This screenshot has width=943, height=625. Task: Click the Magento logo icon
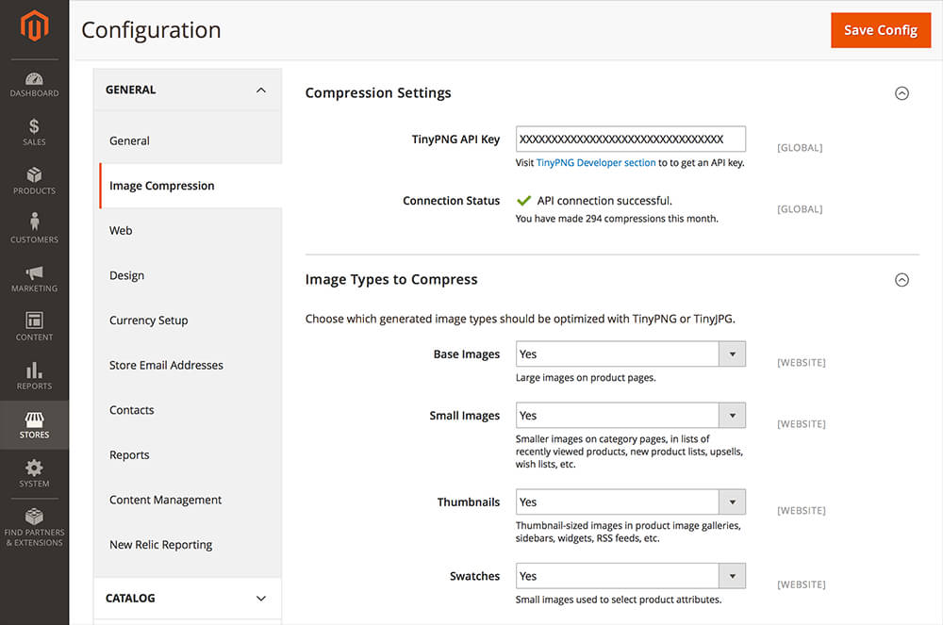point(34,27)
